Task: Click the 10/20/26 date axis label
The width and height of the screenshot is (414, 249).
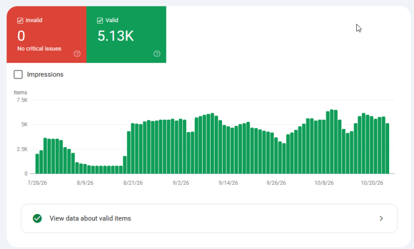Action: (x=372, y=183)
